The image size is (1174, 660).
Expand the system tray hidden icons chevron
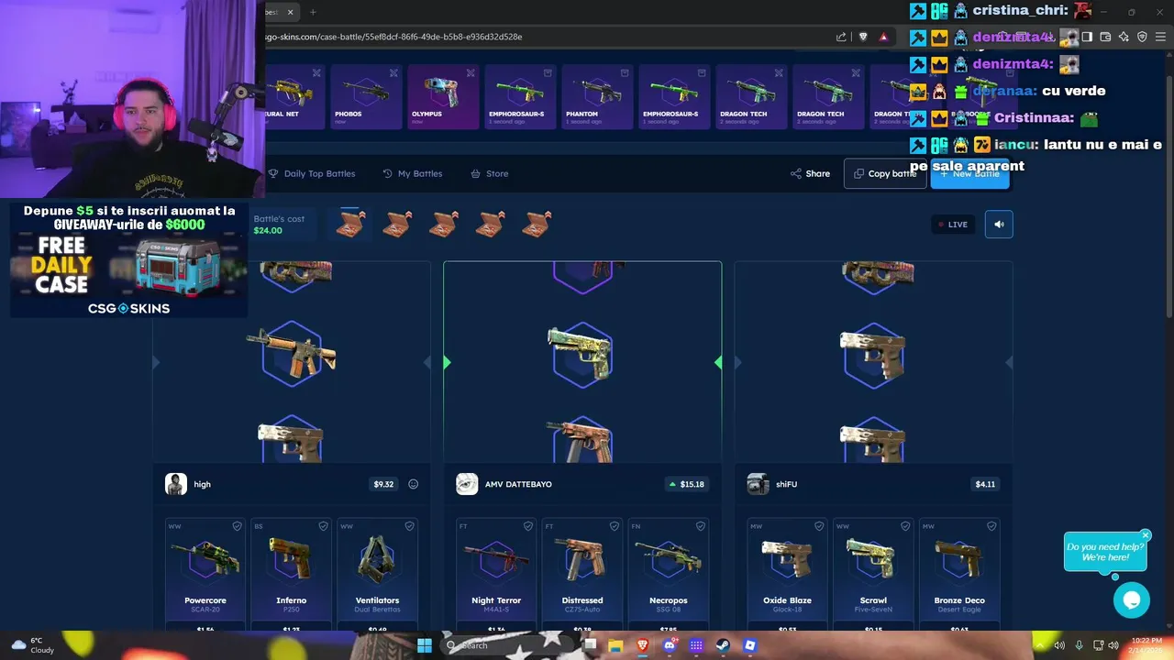1040,645
